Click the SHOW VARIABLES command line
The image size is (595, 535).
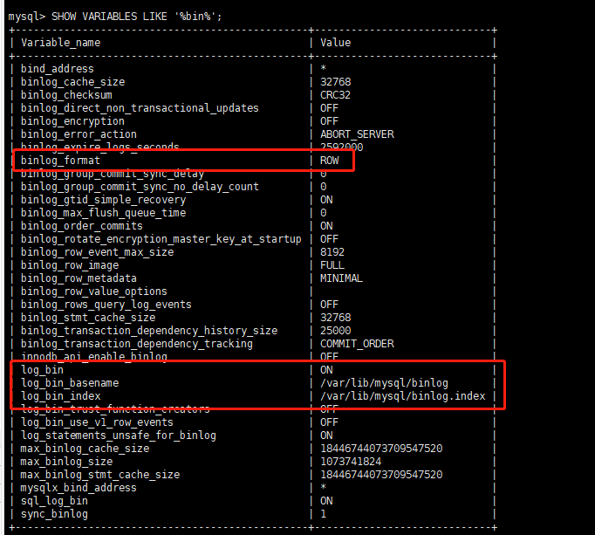120,17
